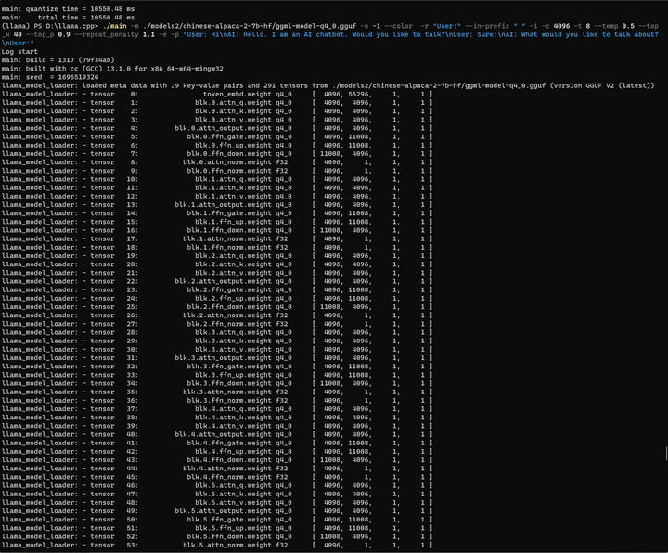Image resolution: width=668 pixels, height=553 pixels.
Task: Select the 'blk.2.attn_q.weight' tensor 19 row
Action: 217,256
